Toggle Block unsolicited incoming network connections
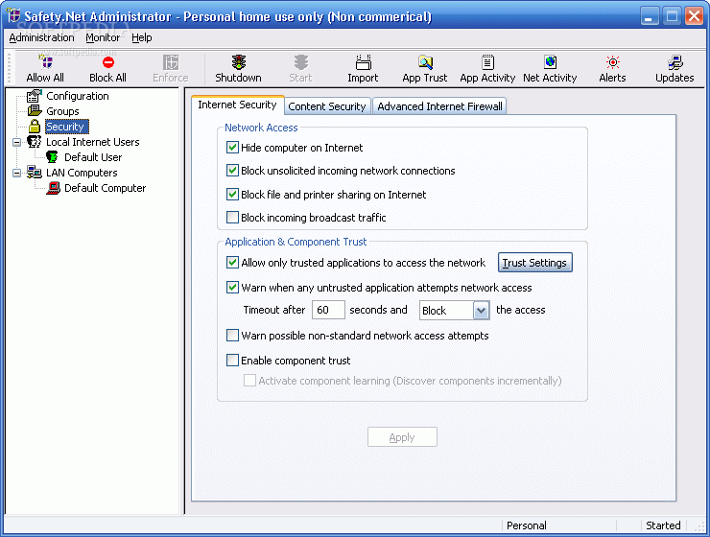The height and width of the screenshot is (537, 710). point(233,170)
